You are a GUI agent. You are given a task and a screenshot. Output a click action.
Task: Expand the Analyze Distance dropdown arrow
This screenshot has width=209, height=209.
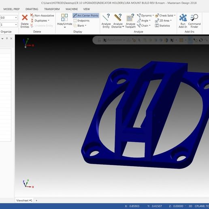click(123, 27)
